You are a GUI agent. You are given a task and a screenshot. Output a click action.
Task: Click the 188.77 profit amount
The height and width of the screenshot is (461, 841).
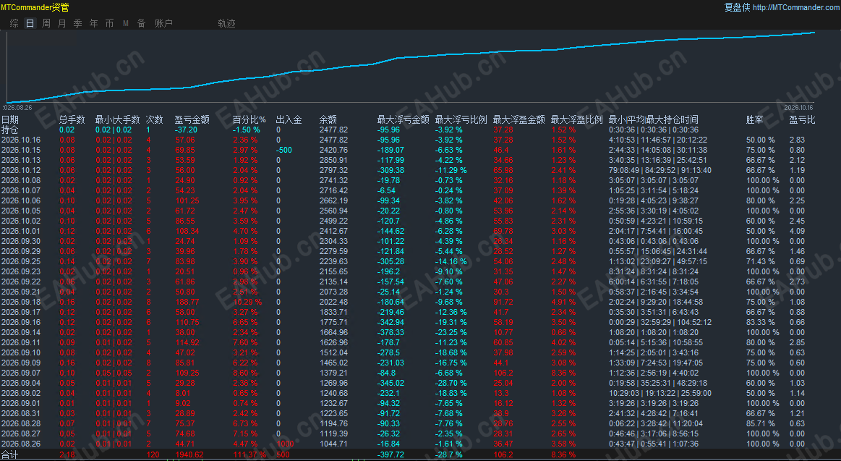[187, 302]
